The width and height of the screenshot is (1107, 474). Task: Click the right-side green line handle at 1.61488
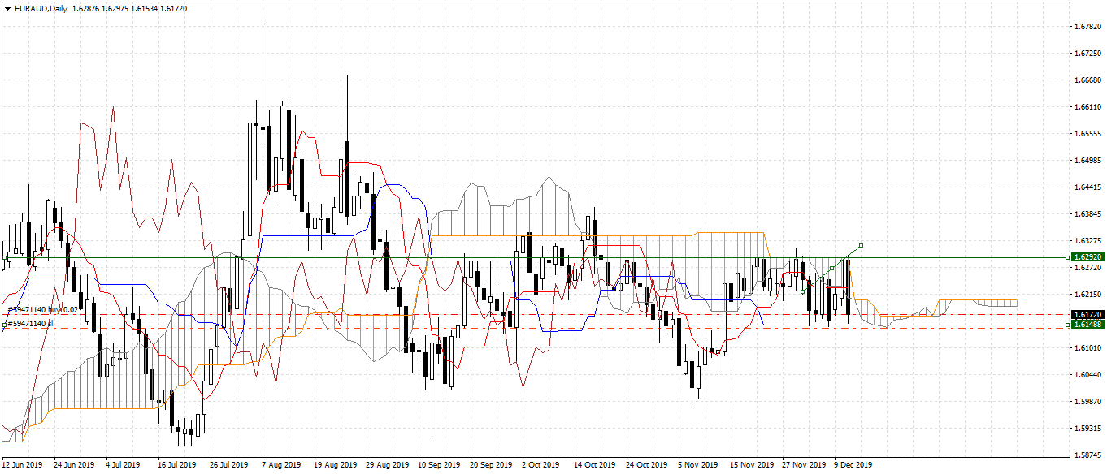click(1066, 325)
